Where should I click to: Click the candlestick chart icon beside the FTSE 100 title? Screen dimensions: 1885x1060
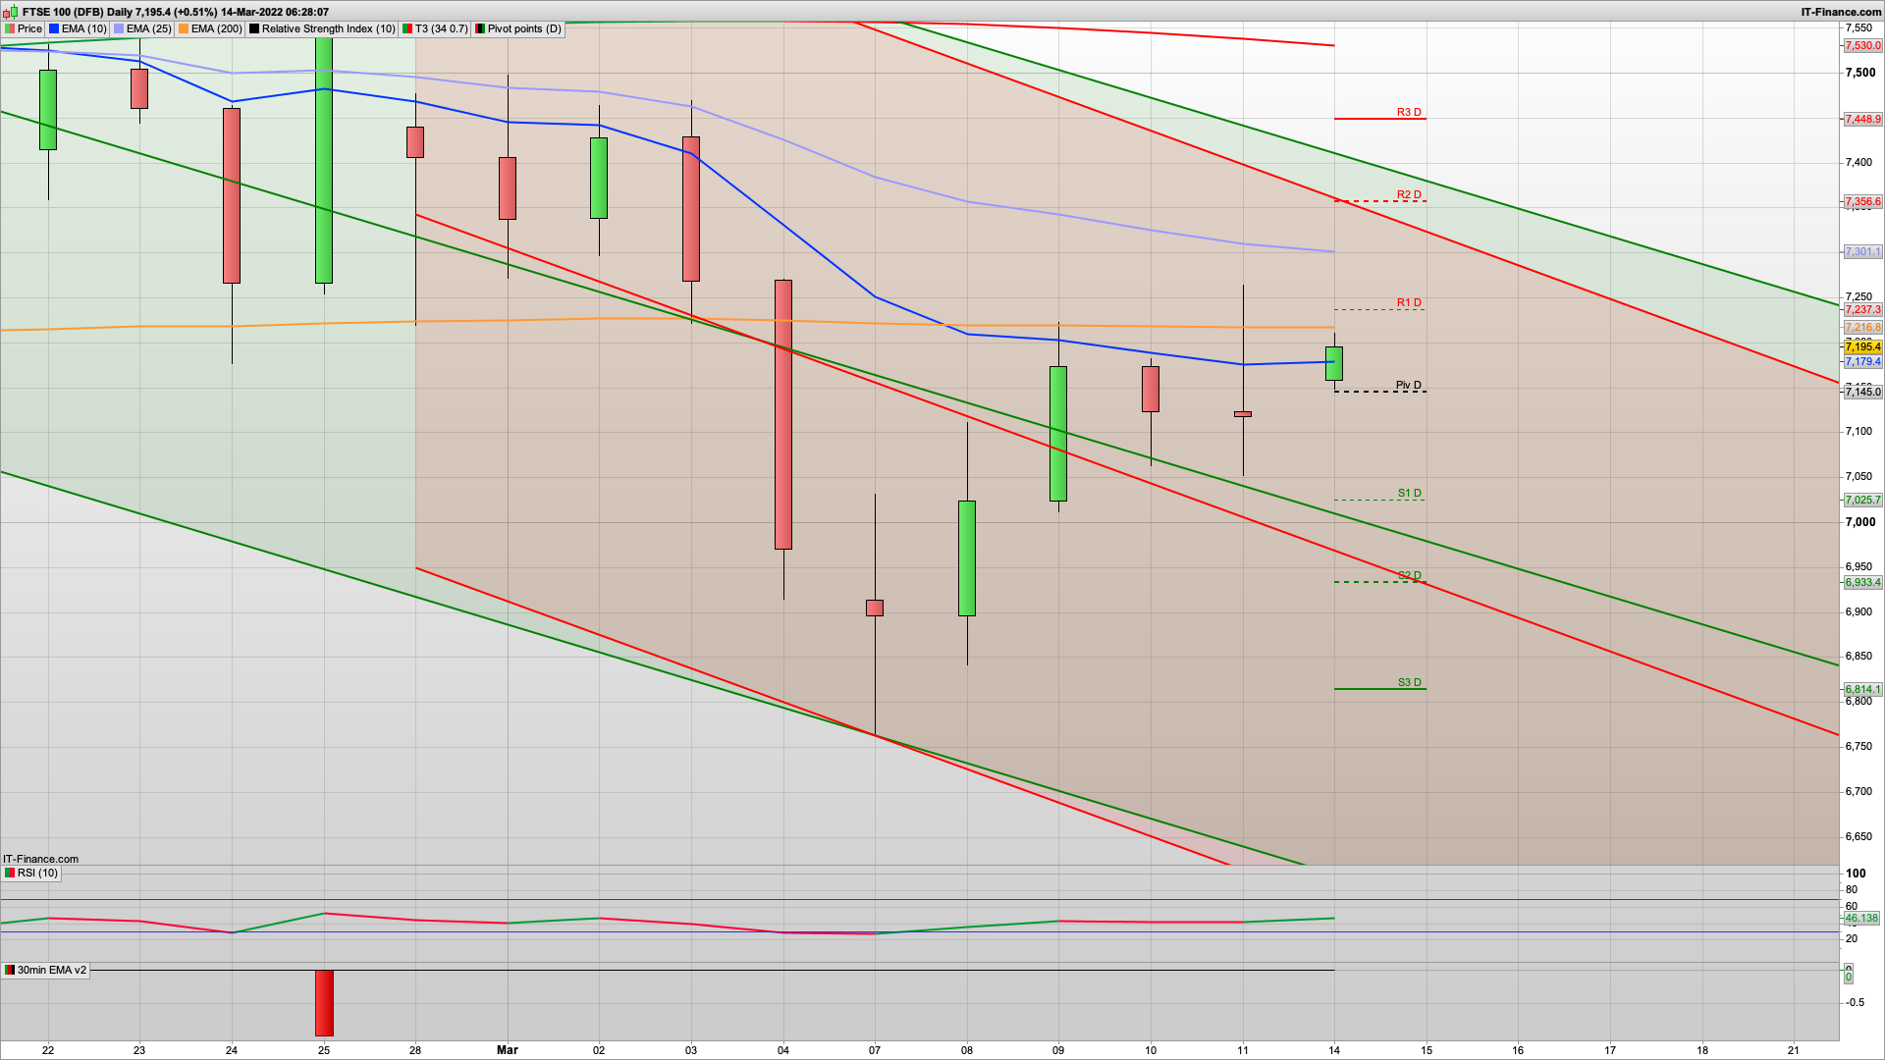(12, 12)
